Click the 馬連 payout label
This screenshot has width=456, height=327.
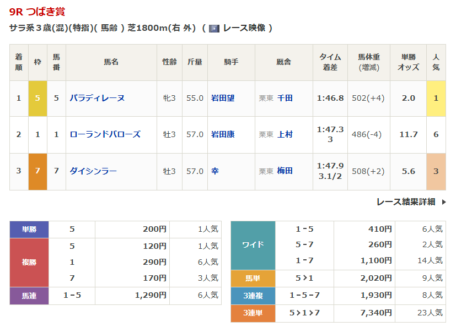coord(29,296)
